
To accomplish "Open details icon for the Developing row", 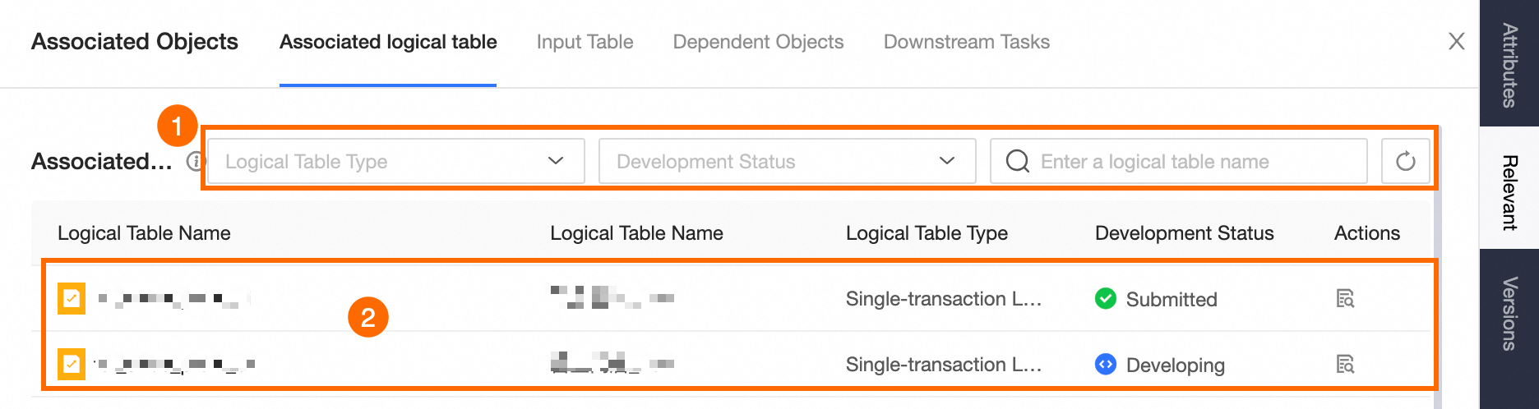I will pos(1345,365).
